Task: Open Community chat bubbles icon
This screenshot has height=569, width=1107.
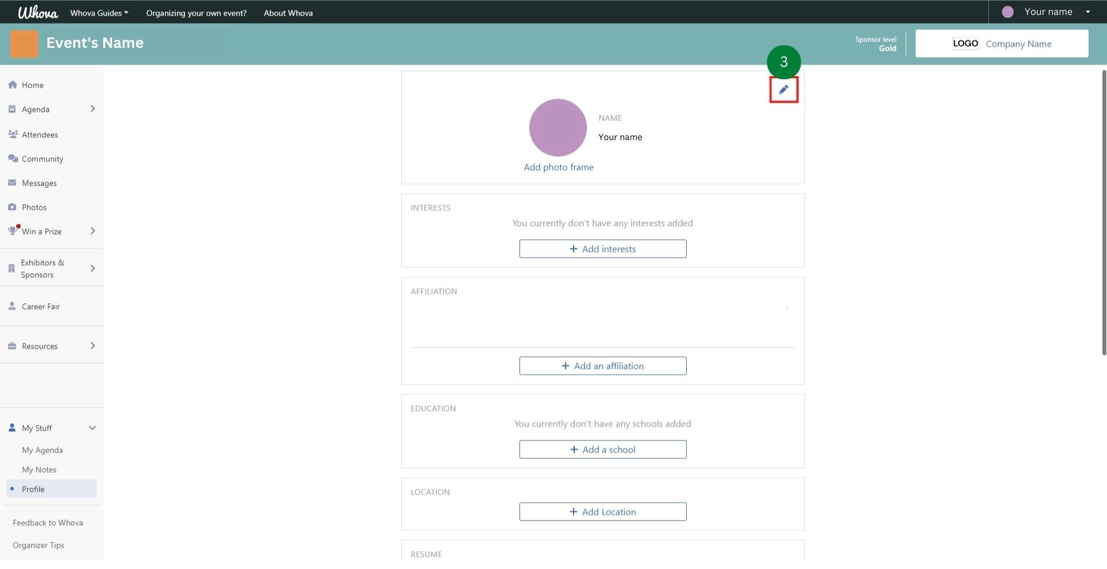Action: (x=13, y=159)
